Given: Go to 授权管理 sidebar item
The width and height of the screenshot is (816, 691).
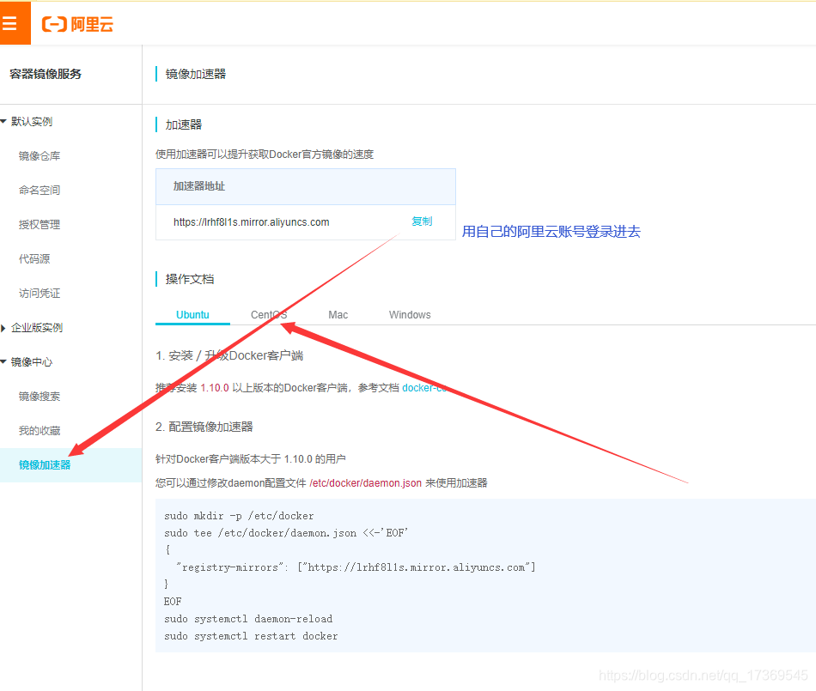Looking at the screenshot, I should [x=40, y=225].
